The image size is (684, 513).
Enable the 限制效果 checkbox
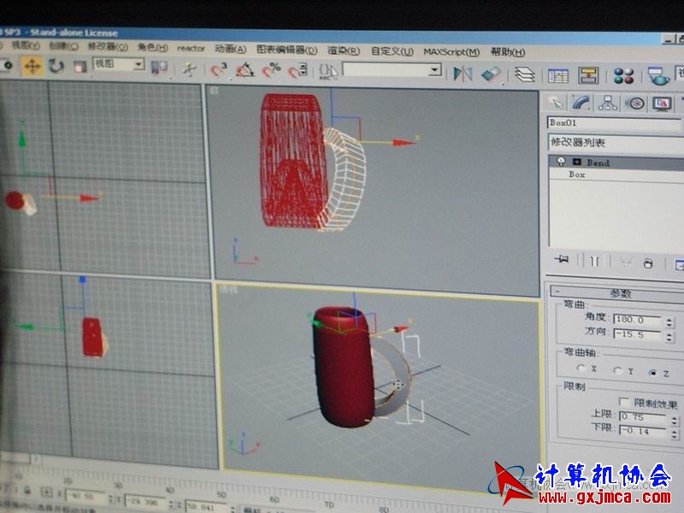pyautogui.click(x=624, y=402)
